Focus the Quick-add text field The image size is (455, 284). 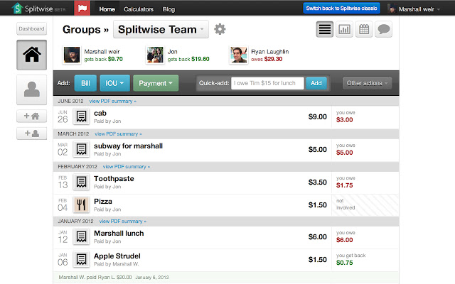pos(268,83)
